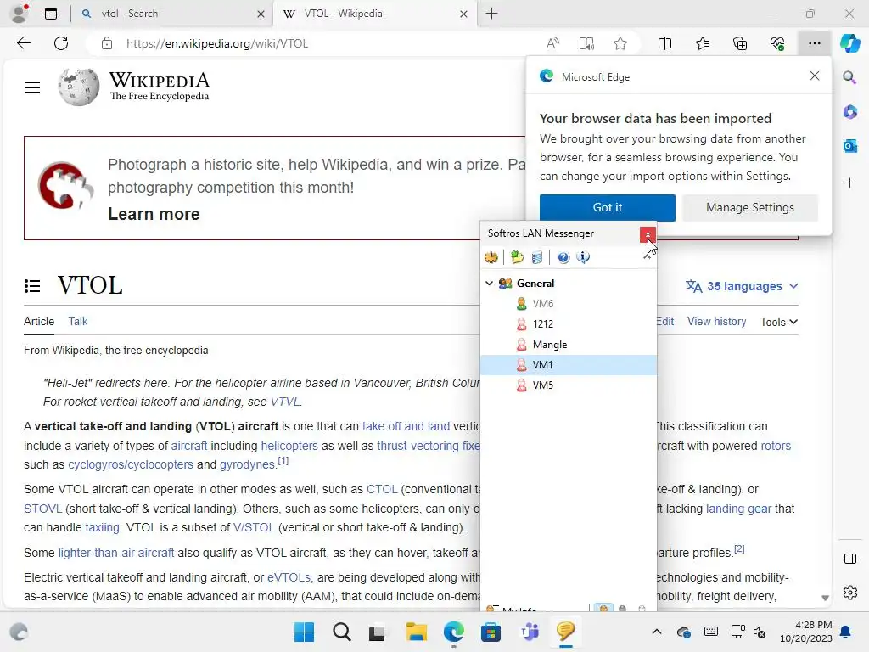Add this page to favorites star

(x=620, y=43)
